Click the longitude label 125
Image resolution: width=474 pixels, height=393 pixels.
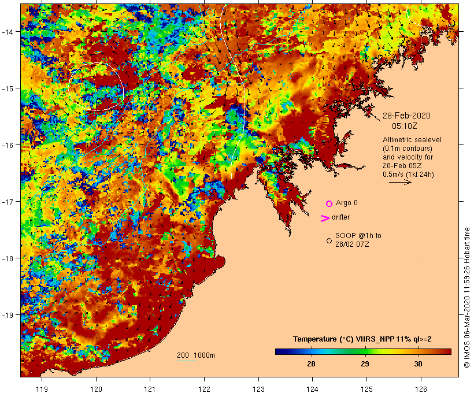[366, 389]
